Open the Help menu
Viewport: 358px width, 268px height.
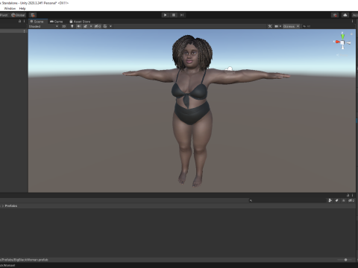[x=22, y=8]
